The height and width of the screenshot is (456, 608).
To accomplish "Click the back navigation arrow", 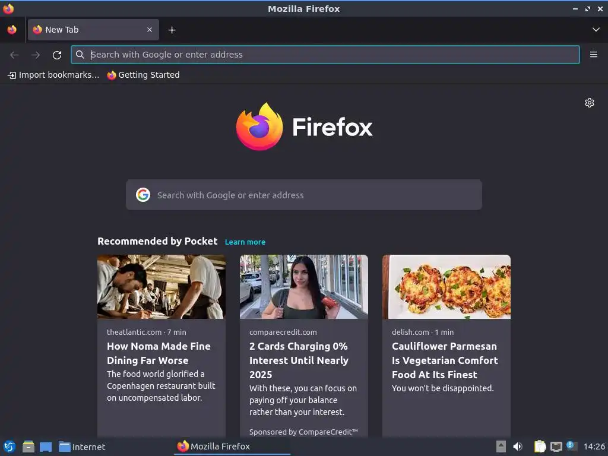I will [x=14, y=55].
